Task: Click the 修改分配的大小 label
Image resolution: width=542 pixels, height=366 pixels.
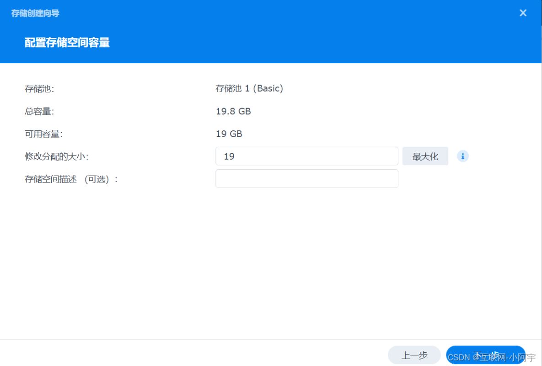Action: tap(57, 156)
